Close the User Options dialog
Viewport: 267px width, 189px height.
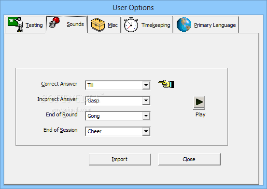pyautogui.click(x=189, y=159)
